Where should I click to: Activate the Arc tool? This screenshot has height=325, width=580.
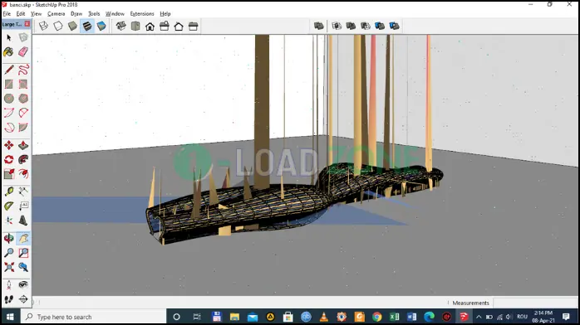click(9, 113)
